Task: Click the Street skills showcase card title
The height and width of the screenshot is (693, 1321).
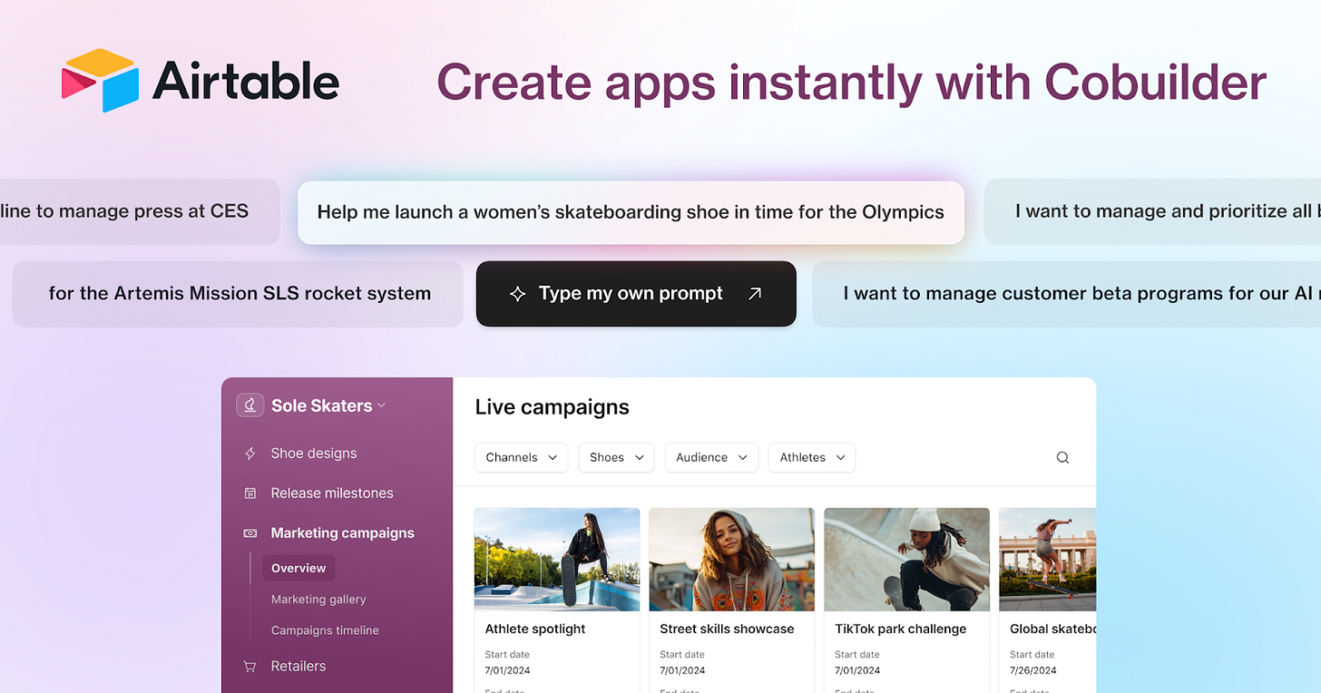Action: [727, 629]
